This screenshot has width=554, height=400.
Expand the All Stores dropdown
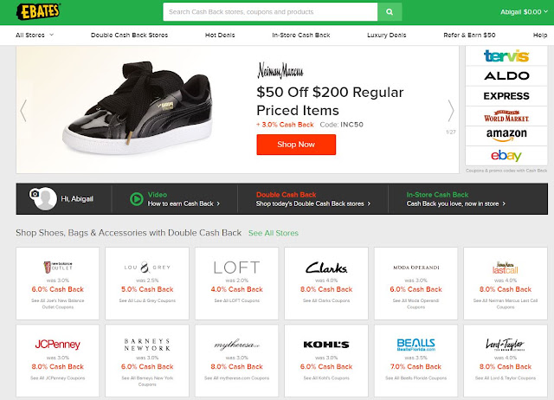point(35,35)
